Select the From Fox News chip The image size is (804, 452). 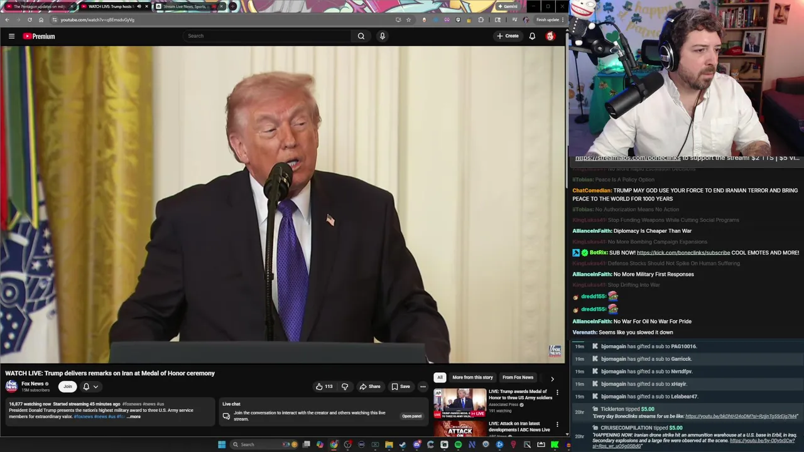tap(518, 377)
